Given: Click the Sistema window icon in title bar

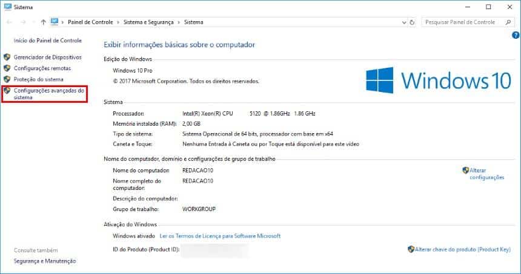Looking at the screenshot, I should [x=8, y=7].
